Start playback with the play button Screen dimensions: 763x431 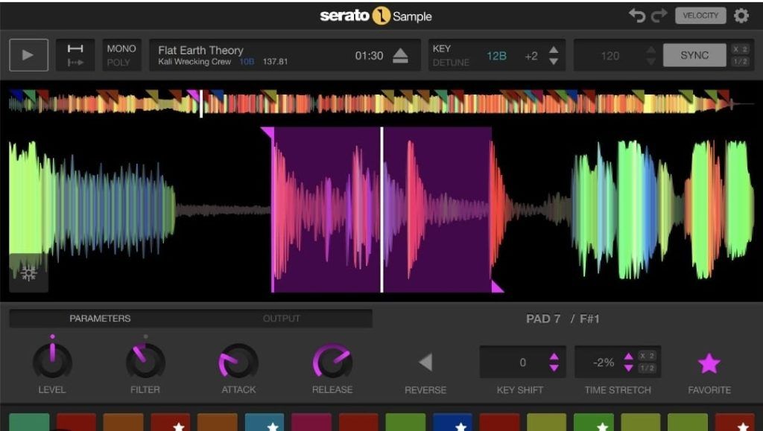coord(29,55)
